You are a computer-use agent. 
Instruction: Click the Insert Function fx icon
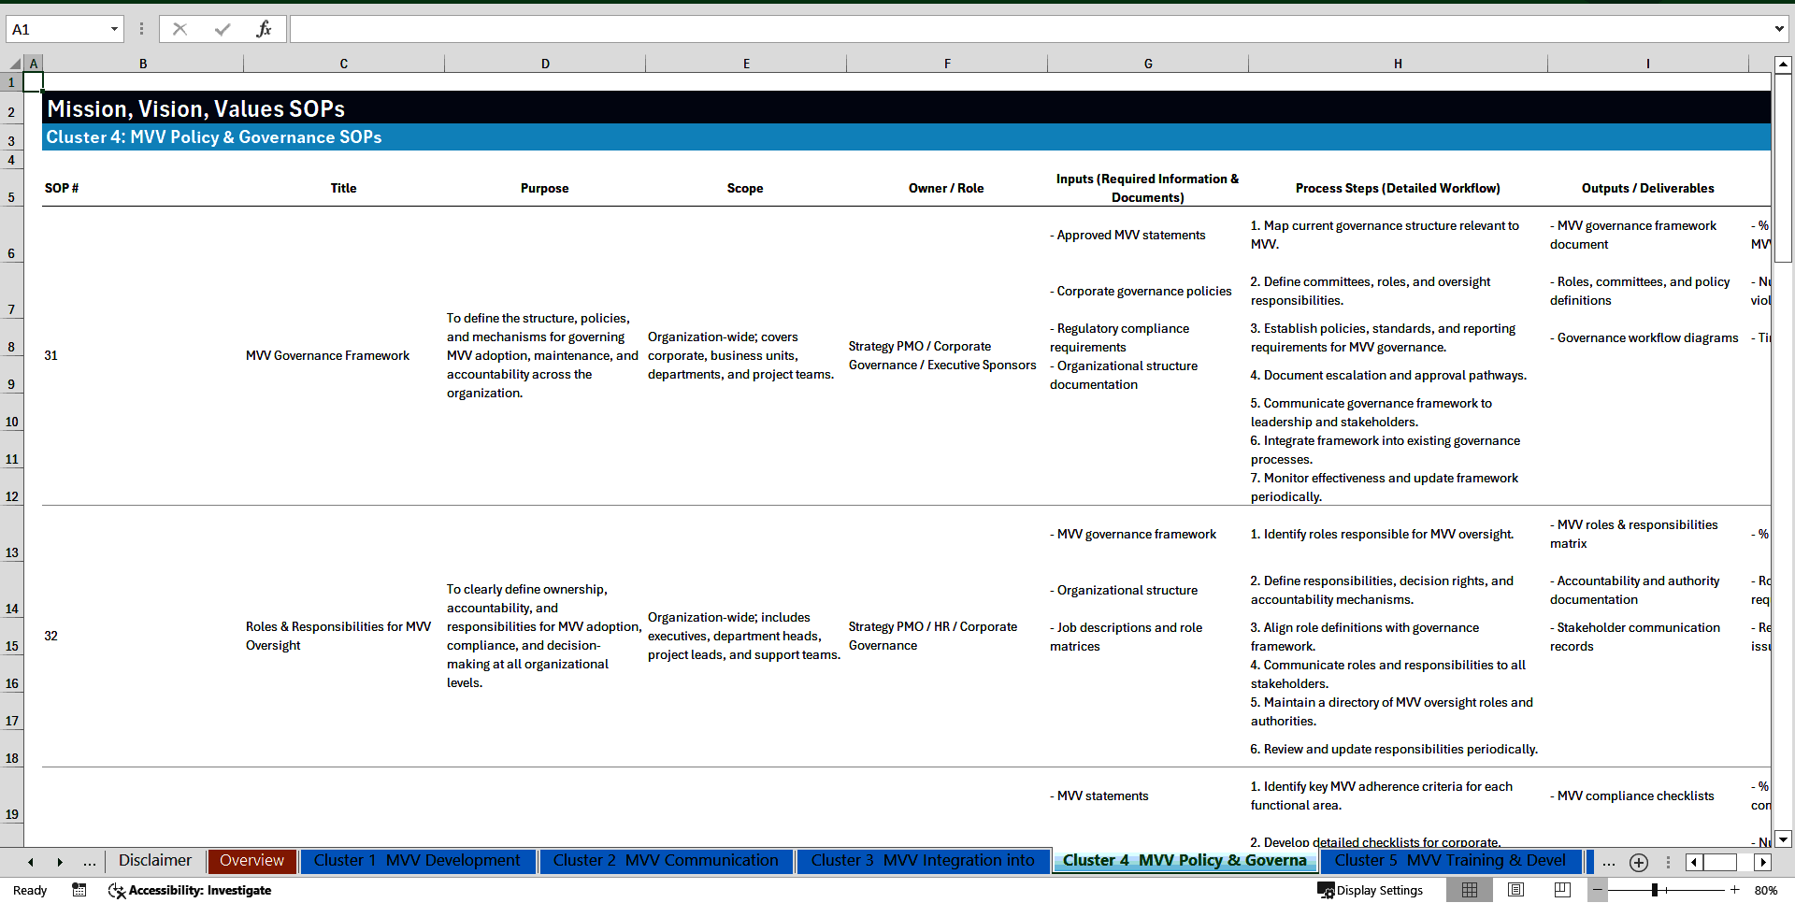tap(265, 29)
